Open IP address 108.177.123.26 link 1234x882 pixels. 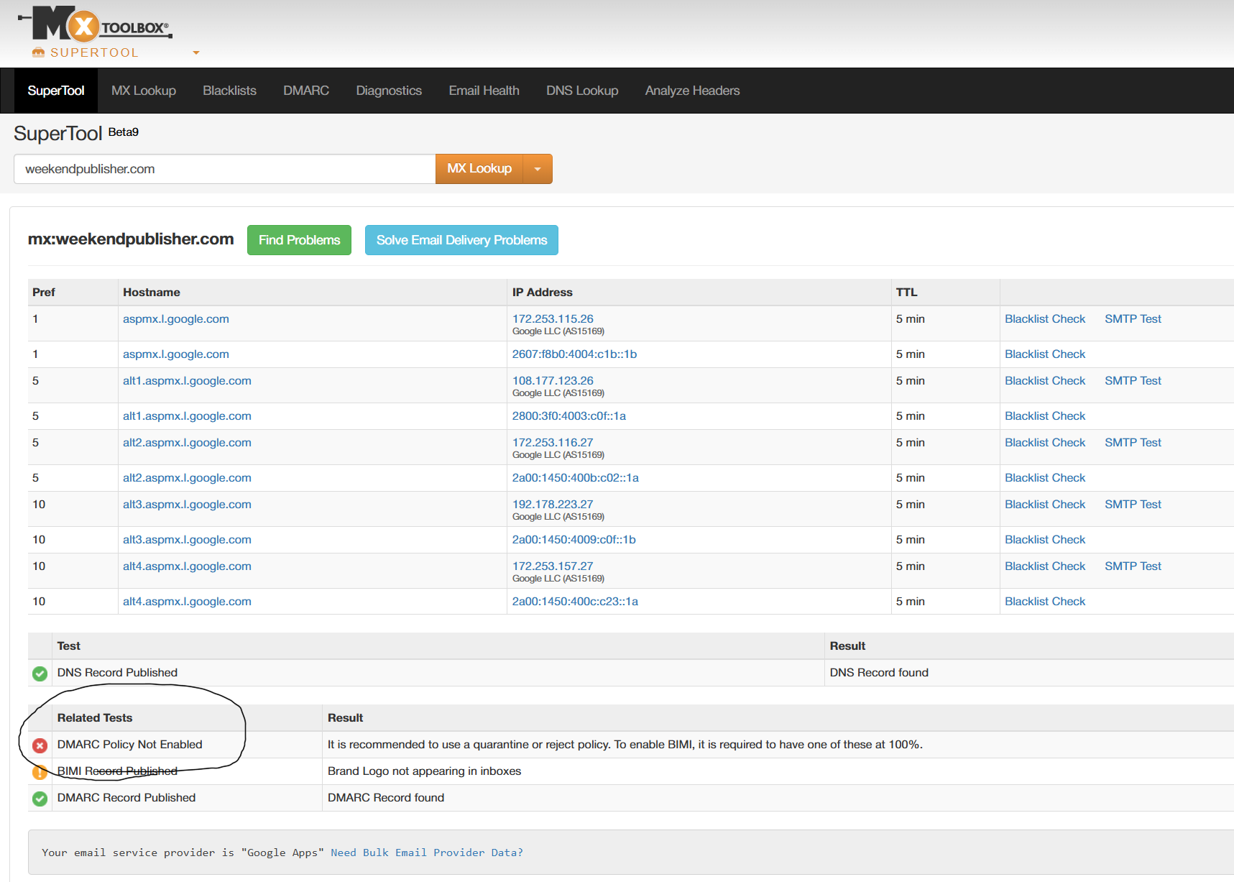553,381
